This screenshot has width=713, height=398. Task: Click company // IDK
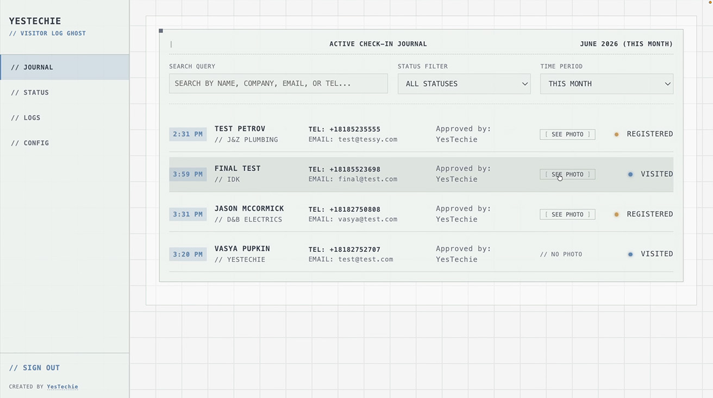pyautogui.click(x=227, y=179)
